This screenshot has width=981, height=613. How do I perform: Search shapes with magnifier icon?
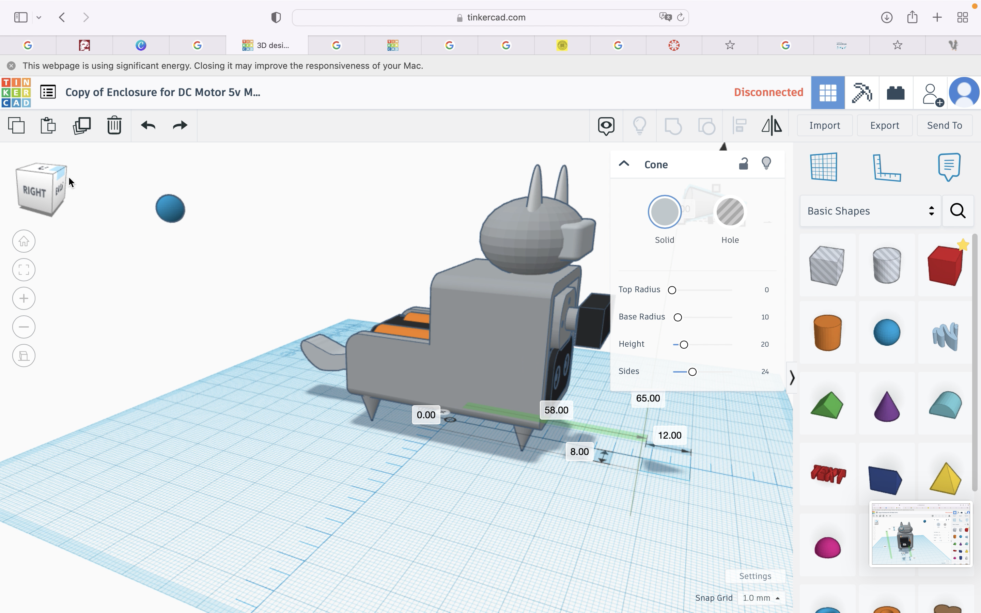pos(958,211)
